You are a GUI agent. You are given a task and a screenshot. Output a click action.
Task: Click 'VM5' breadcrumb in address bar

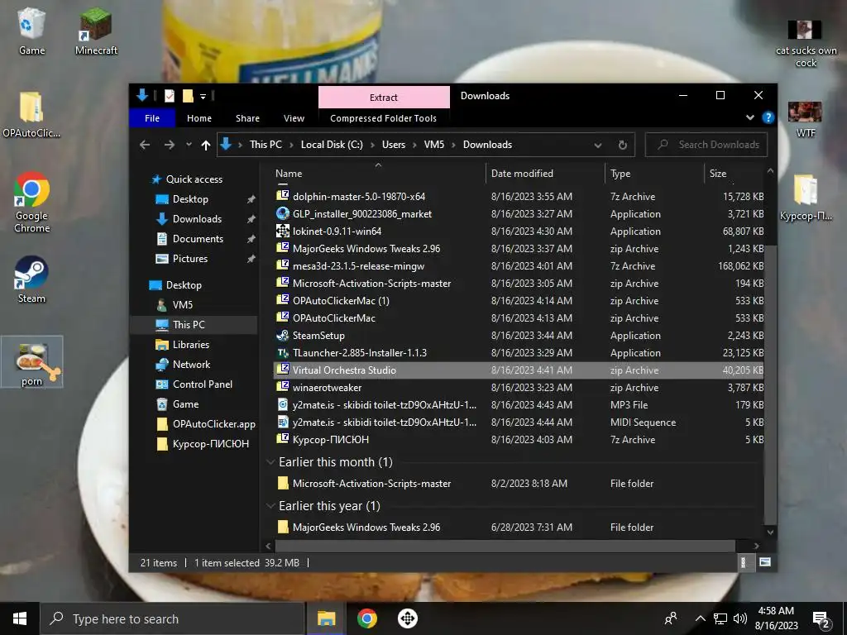[433, 145]
